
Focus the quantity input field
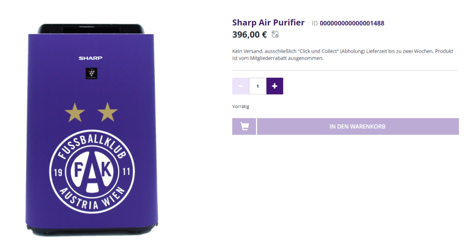click(x=258, y=86)
